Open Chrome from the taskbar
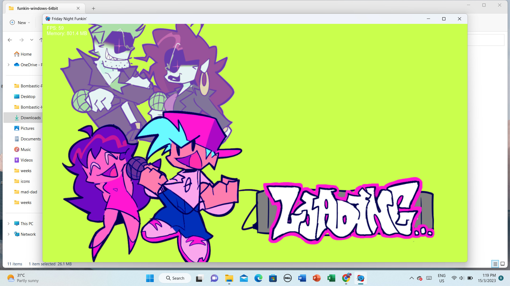The image size is (510, 286). 346,278
